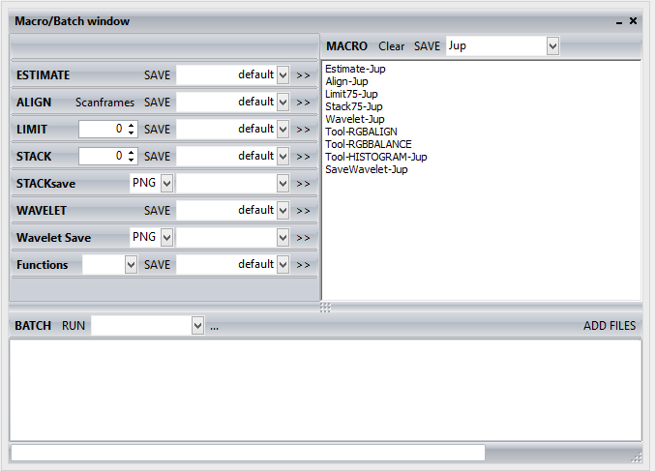Increase the LIMIT value with up arrow
This screenshot has width=655, height=471.
pos(132,125)
